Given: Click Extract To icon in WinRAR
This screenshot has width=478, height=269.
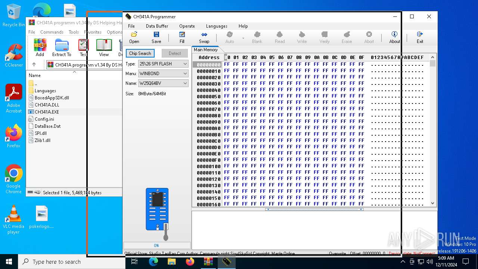Looking at the screenshot, I should tap(62, 47).
